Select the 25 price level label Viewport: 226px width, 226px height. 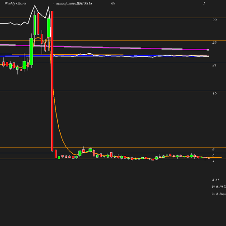coord(214,42)
